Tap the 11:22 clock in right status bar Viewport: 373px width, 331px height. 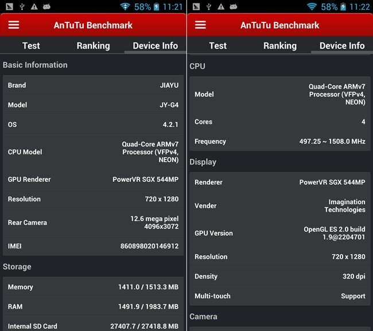(x=359, y=7)
